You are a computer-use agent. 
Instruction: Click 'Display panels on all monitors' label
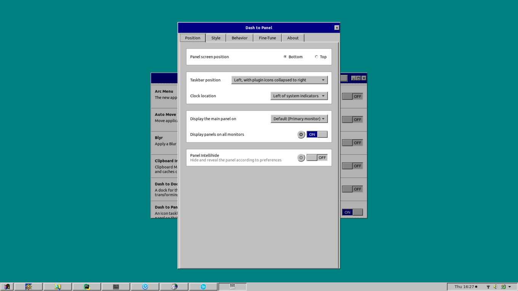[217, 134]
